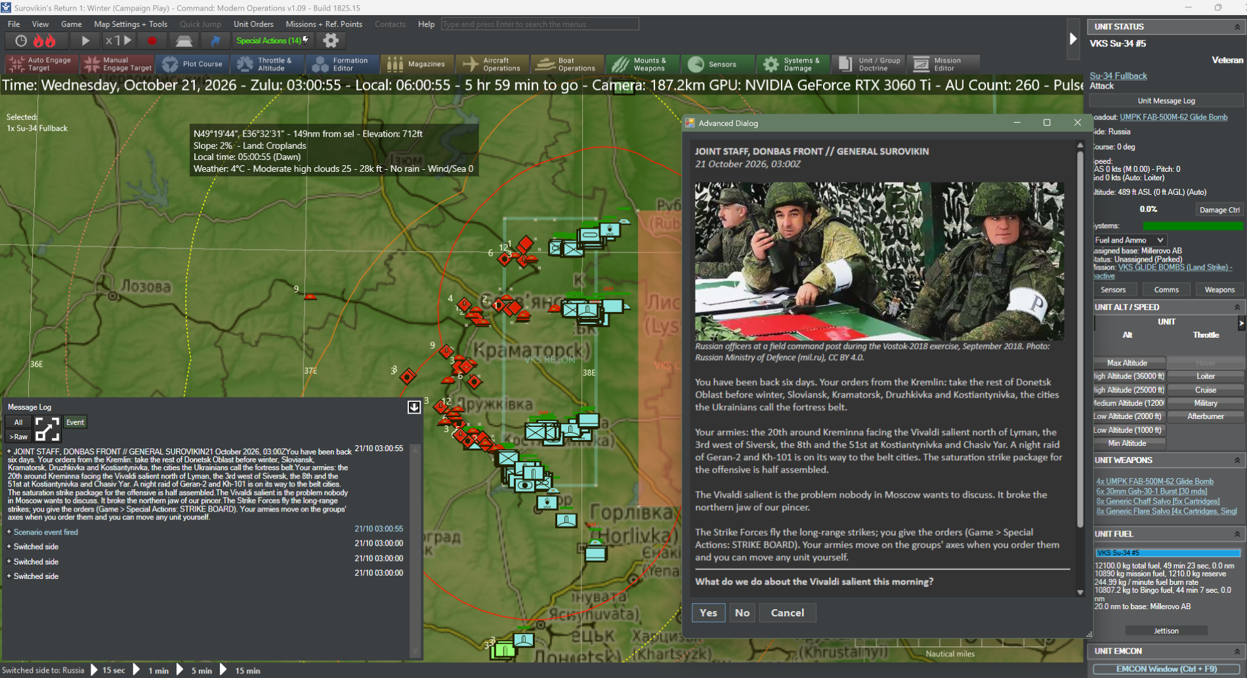Screen dimensions: 1247x678
Task: Collapse the UNIT WEAPONS panel
Action: click(x=1237, y=460)
